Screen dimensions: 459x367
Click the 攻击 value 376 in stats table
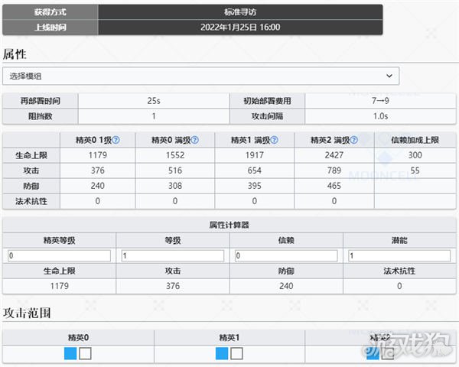tap(98, 171)
